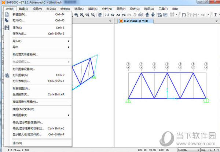
Task: Open Kip, in, F units dropdown
Action: coord(210,150)
